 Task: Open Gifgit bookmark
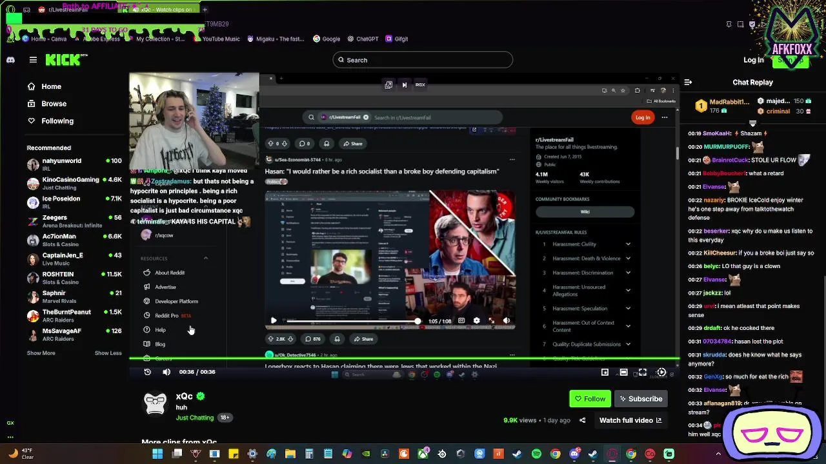[x=396, y=39]
